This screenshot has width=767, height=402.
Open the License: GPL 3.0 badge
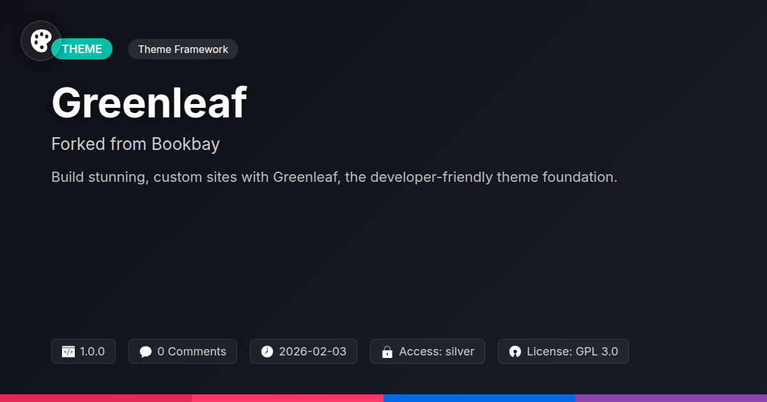[x=572, y=352]
